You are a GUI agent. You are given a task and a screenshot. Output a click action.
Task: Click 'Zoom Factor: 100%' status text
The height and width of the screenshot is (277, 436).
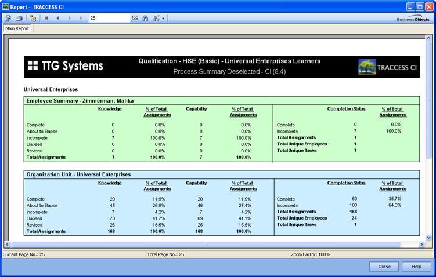coord(311,254)
